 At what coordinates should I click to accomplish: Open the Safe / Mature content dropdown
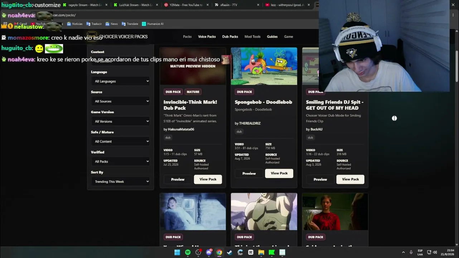[x=120, y=142]
